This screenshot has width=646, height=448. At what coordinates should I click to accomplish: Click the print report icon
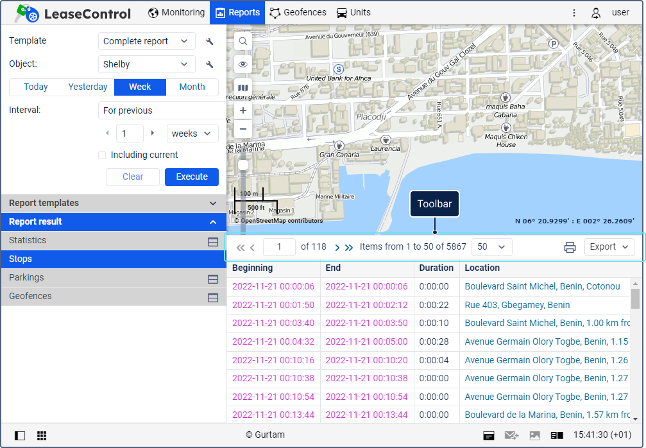pyautogui.click(x=570, y=247)
